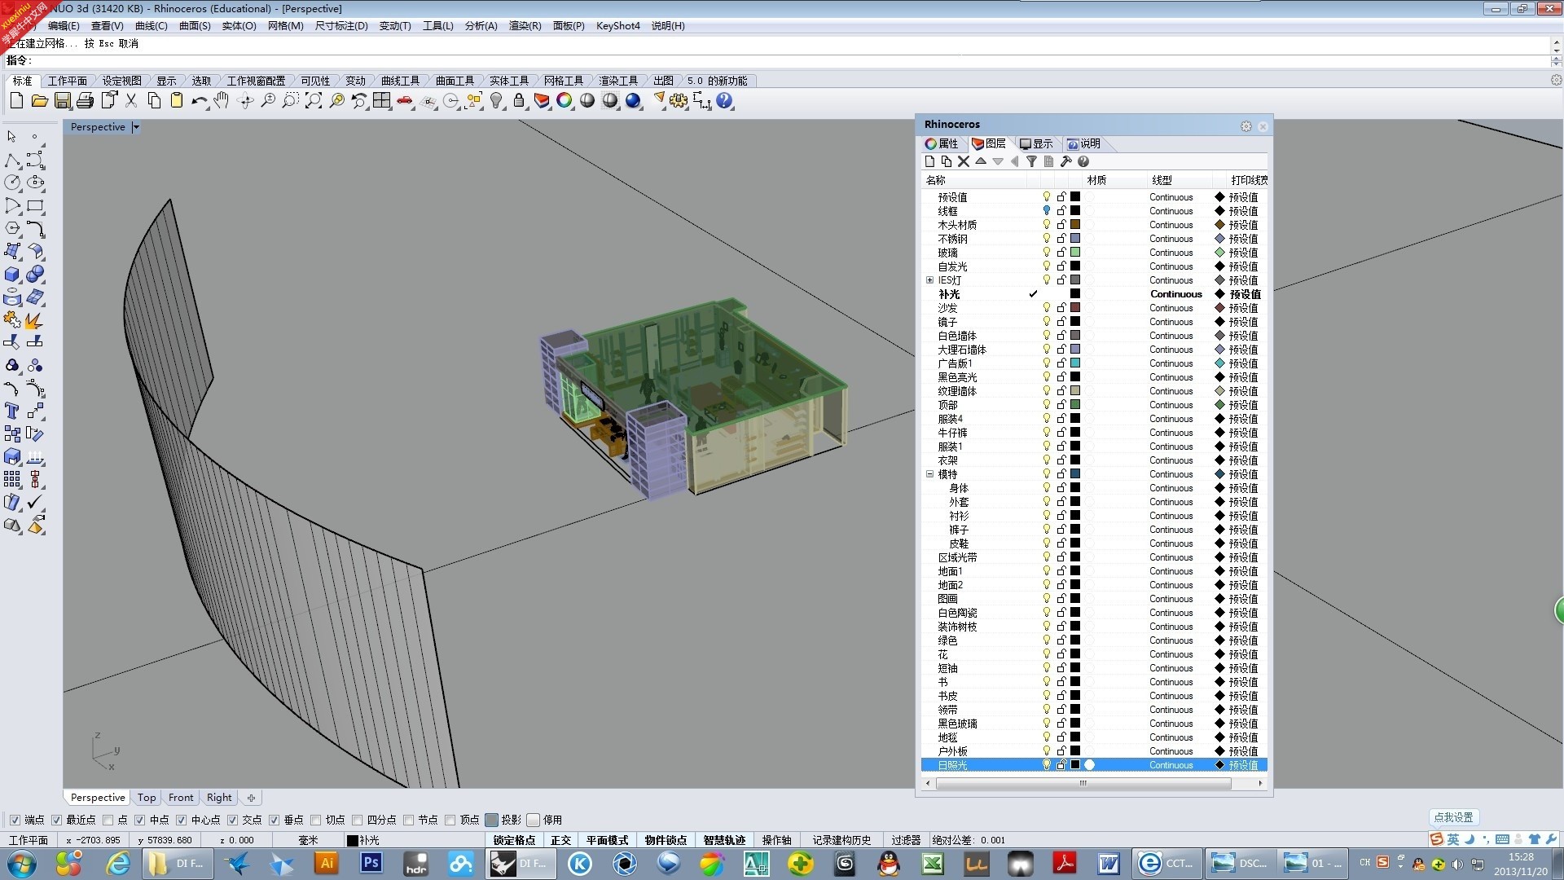Open Photoshop from the taskbar
Screen dimensions: 1564x880
[371, 863]
